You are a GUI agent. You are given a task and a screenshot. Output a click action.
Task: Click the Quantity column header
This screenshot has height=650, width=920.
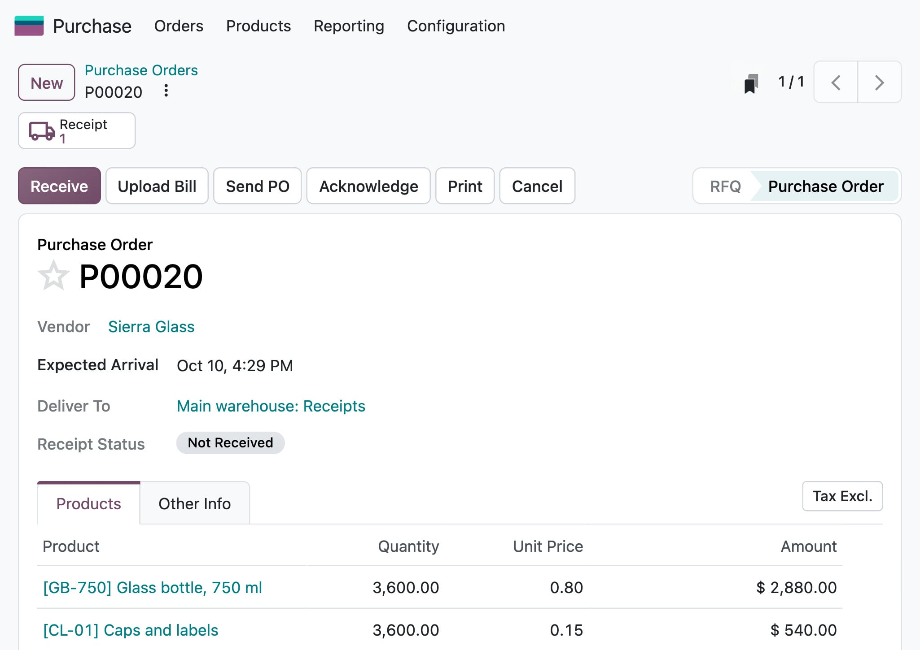coord(408,546)
